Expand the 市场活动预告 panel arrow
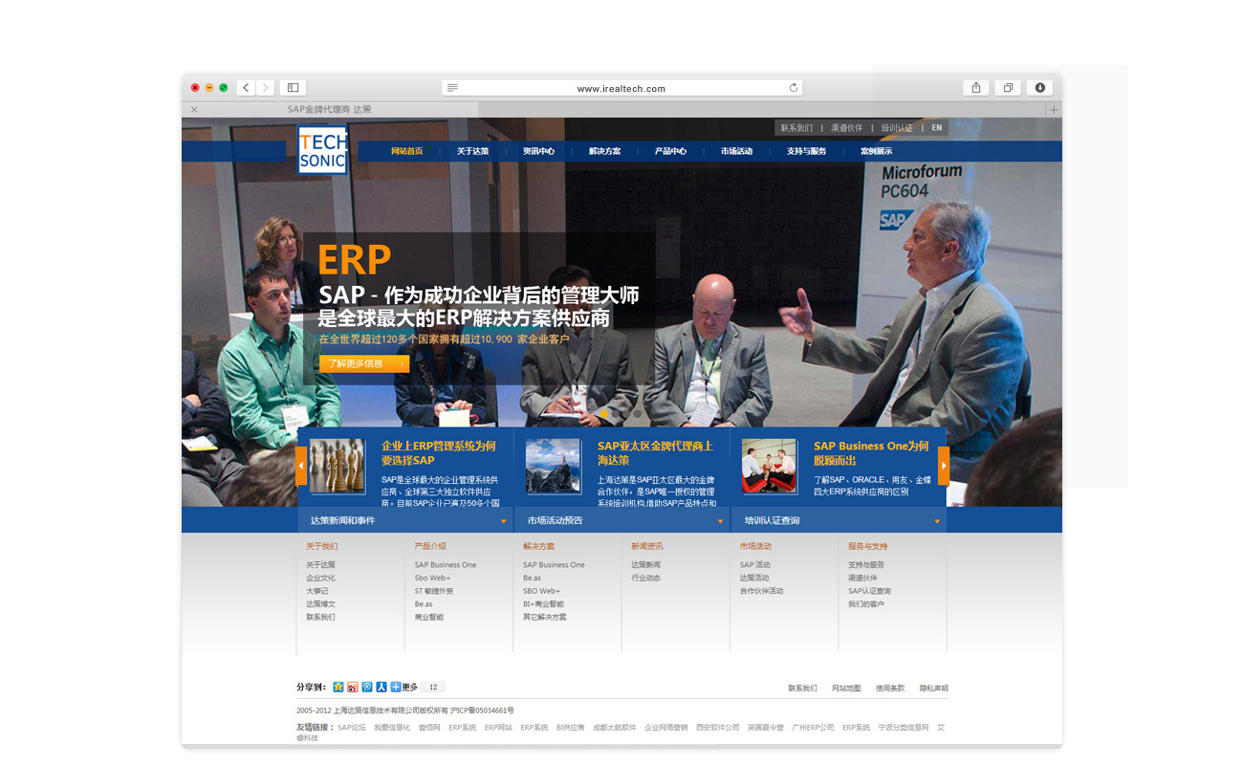The height and width of the screenshot is (765, 1243). tap(720, 522)
